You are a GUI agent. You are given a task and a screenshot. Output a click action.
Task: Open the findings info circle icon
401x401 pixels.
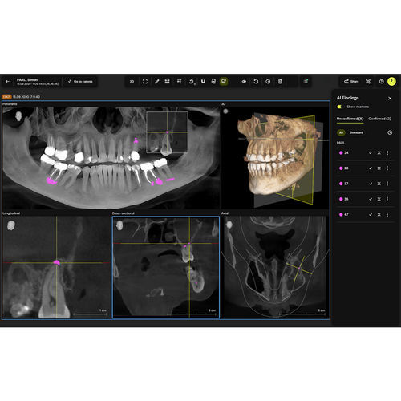[x=390, y=132]
